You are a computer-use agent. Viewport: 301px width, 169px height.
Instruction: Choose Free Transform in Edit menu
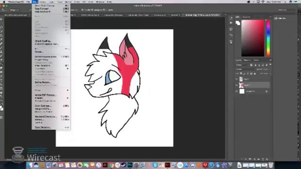(51, 66)
